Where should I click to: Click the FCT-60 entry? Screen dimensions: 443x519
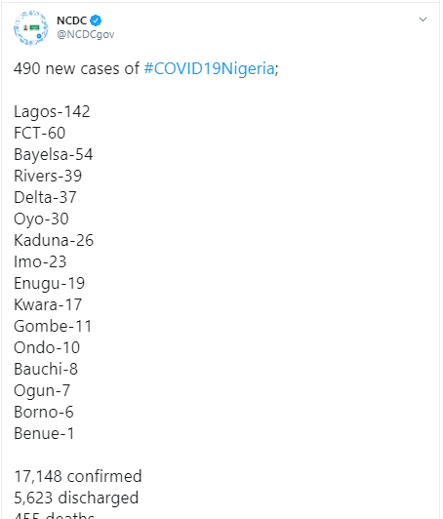(x=40, y=133)
